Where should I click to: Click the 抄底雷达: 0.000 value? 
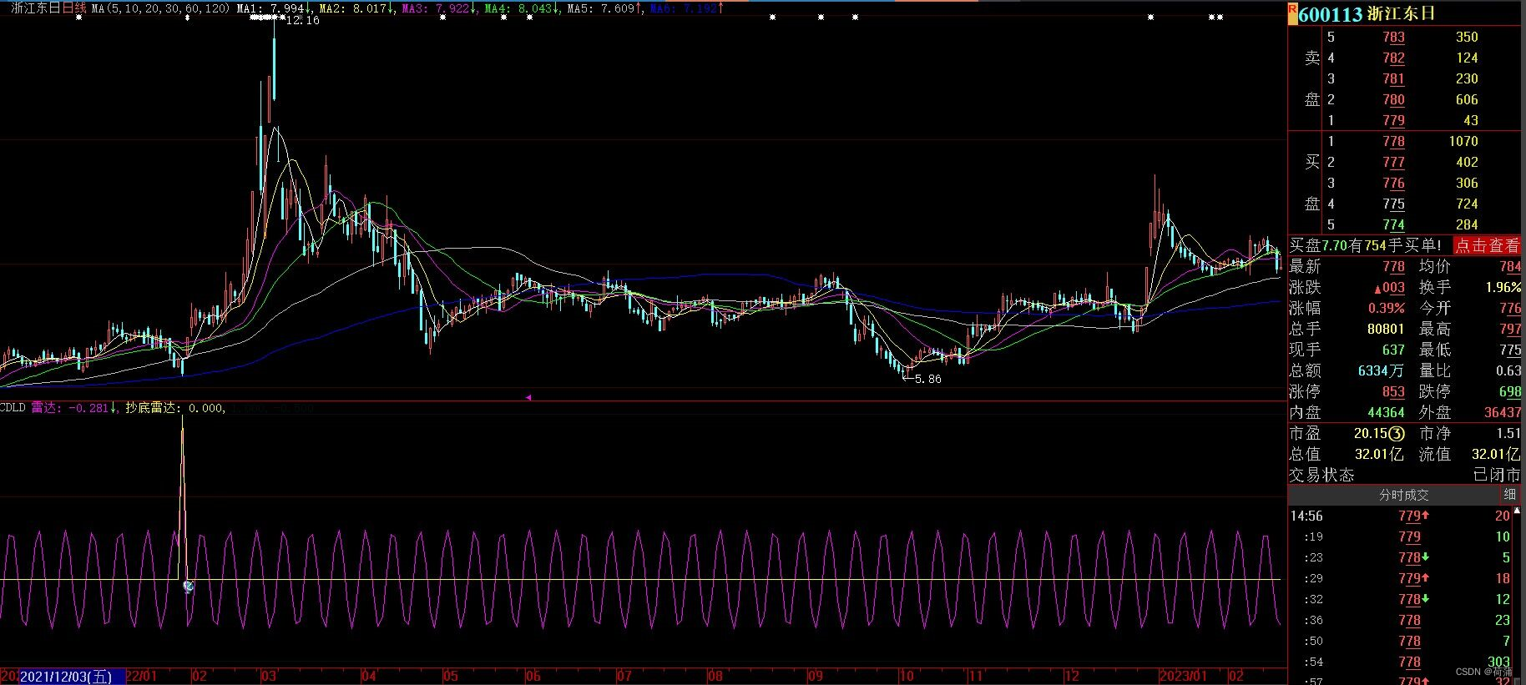(174, 408)
